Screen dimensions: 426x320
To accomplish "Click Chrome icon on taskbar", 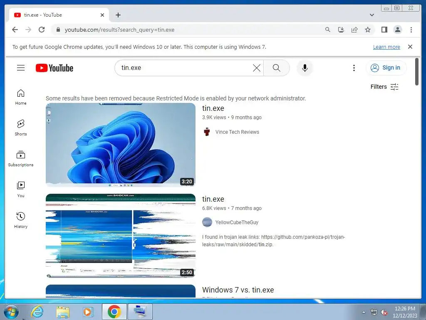I will point(114,312).
